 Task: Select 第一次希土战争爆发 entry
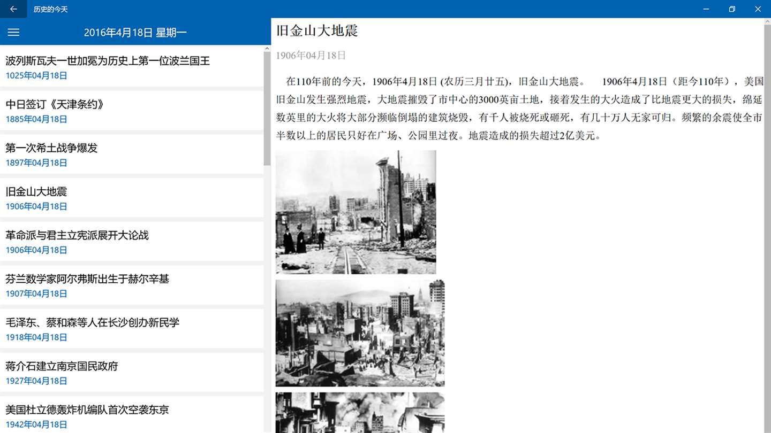tap(132, 154)
